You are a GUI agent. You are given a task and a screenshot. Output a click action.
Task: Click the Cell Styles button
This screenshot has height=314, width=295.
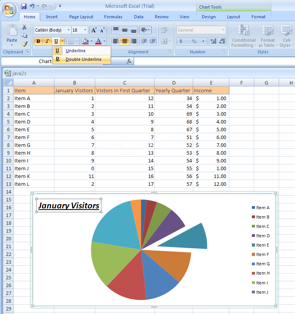coord(286,36)
